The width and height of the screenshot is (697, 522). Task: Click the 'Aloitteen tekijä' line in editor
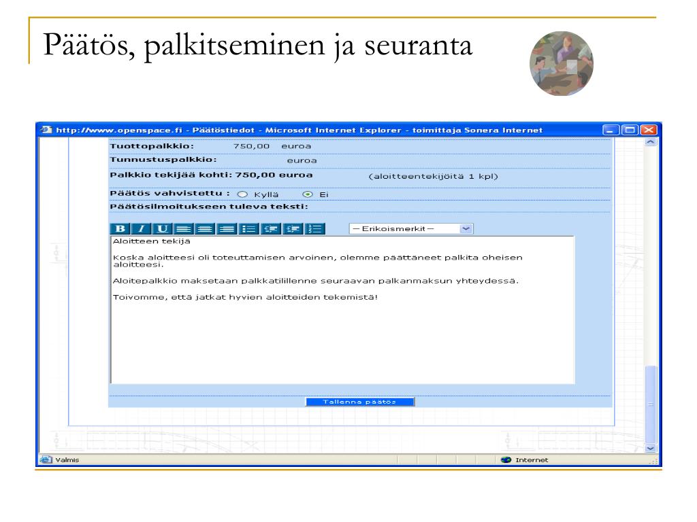(x=152, y=241)
